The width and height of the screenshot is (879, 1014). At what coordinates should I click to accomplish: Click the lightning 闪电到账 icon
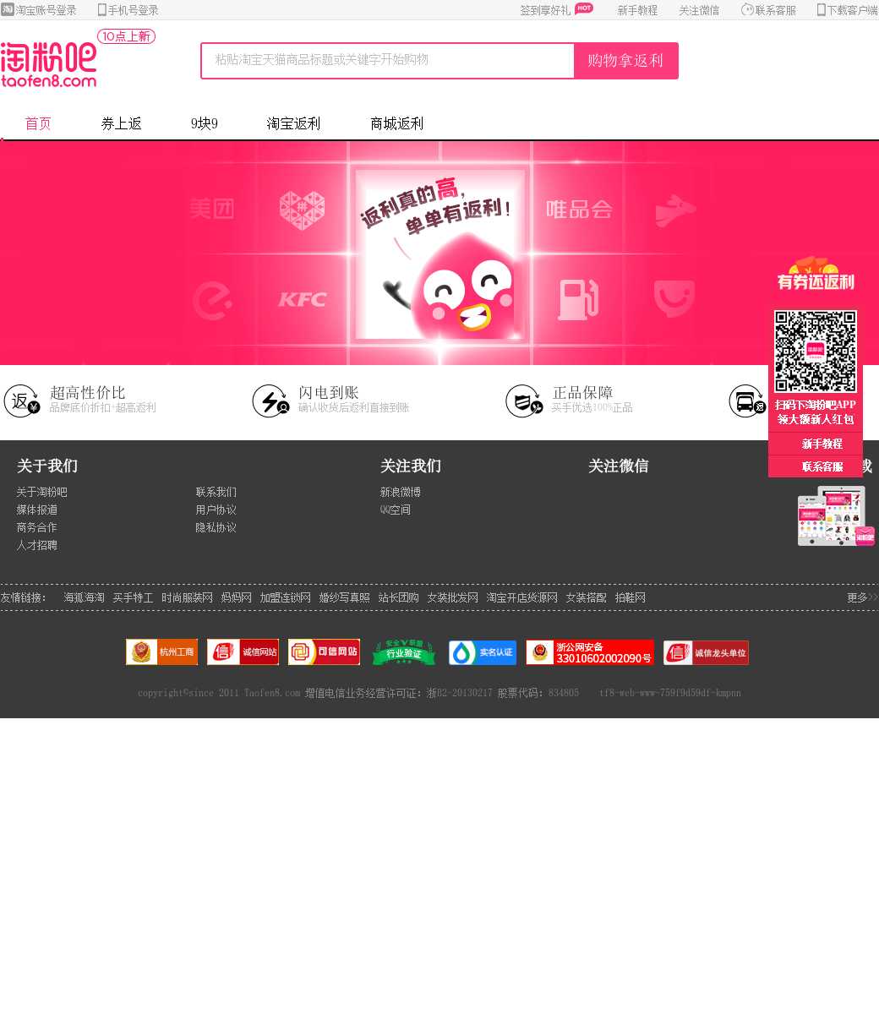271,401
